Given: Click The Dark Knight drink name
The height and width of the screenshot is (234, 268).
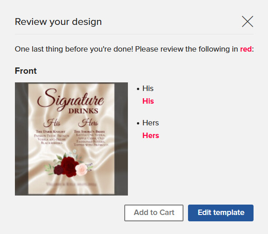Looking at the screenshot, I should (51, 131).
